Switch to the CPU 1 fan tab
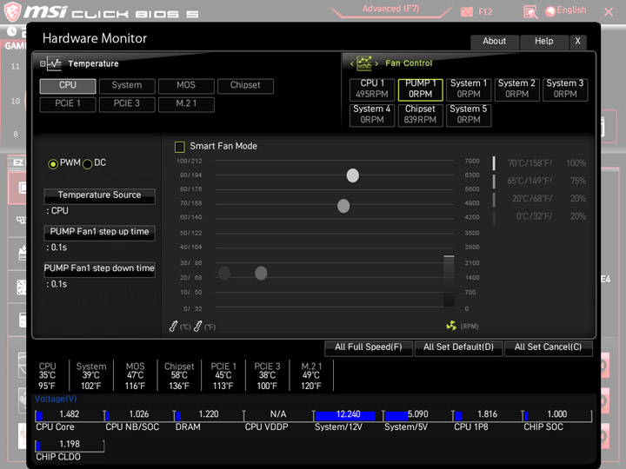626x469 pixels. (x=372, y=89)
